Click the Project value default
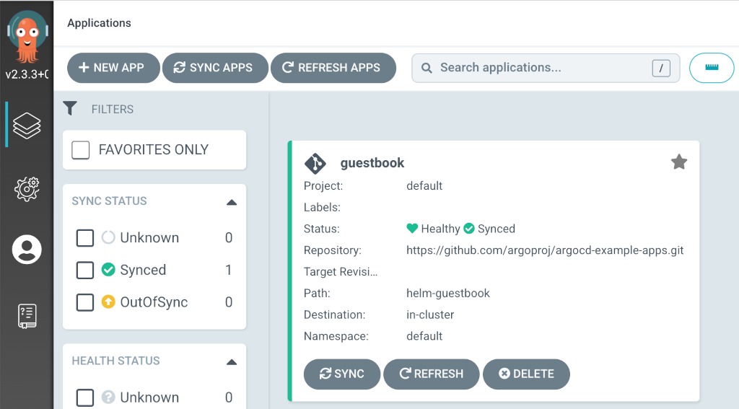This screenshot has width=739, height=409. [x=424, y=185]
